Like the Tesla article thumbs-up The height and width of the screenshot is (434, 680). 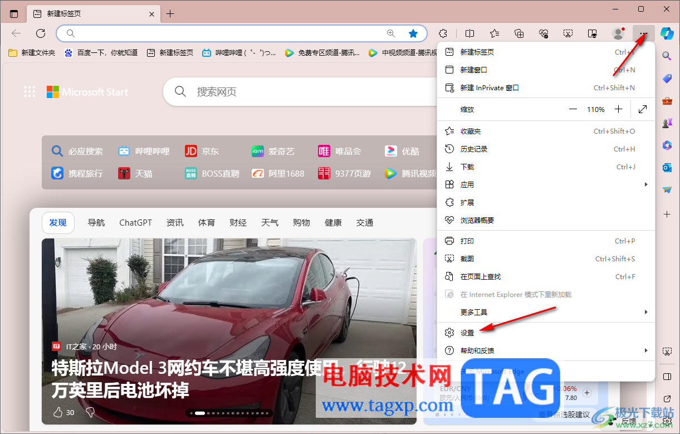pyautogui.click(x=58, y=412)
